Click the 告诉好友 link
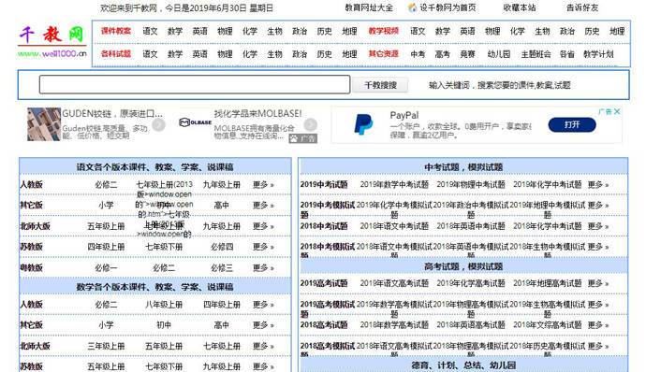The image size is (646, 372). (x=582, y=7)
